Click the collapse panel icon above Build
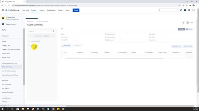 (x=62, y=29)
